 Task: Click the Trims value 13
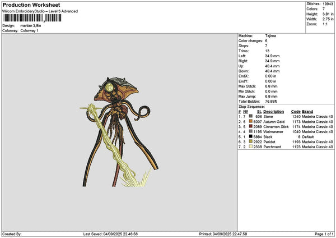[267, 51]
